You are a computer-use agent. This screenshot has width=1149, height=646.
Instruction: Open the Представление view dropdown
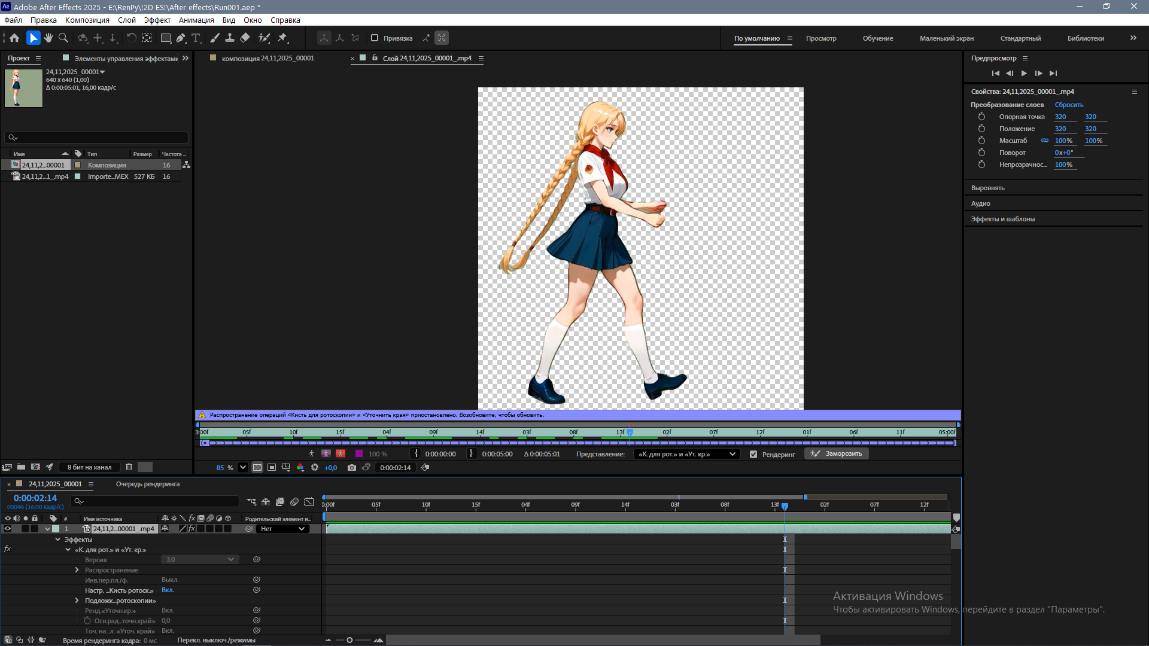point(686,454)
